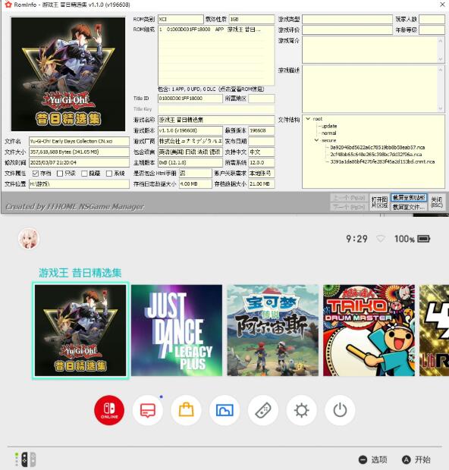Image resolution: width=449 pixels, height=470 pixels.
Task: Click the 游戏版本 field
Action: pos(190,130)
